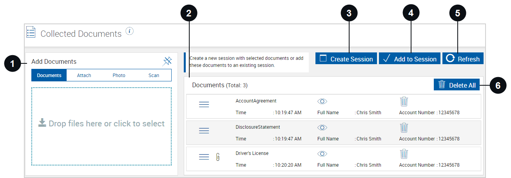Click Chris Smith in the AccountAgreement row
The image size is (511, 178).
tap(369, 113)
